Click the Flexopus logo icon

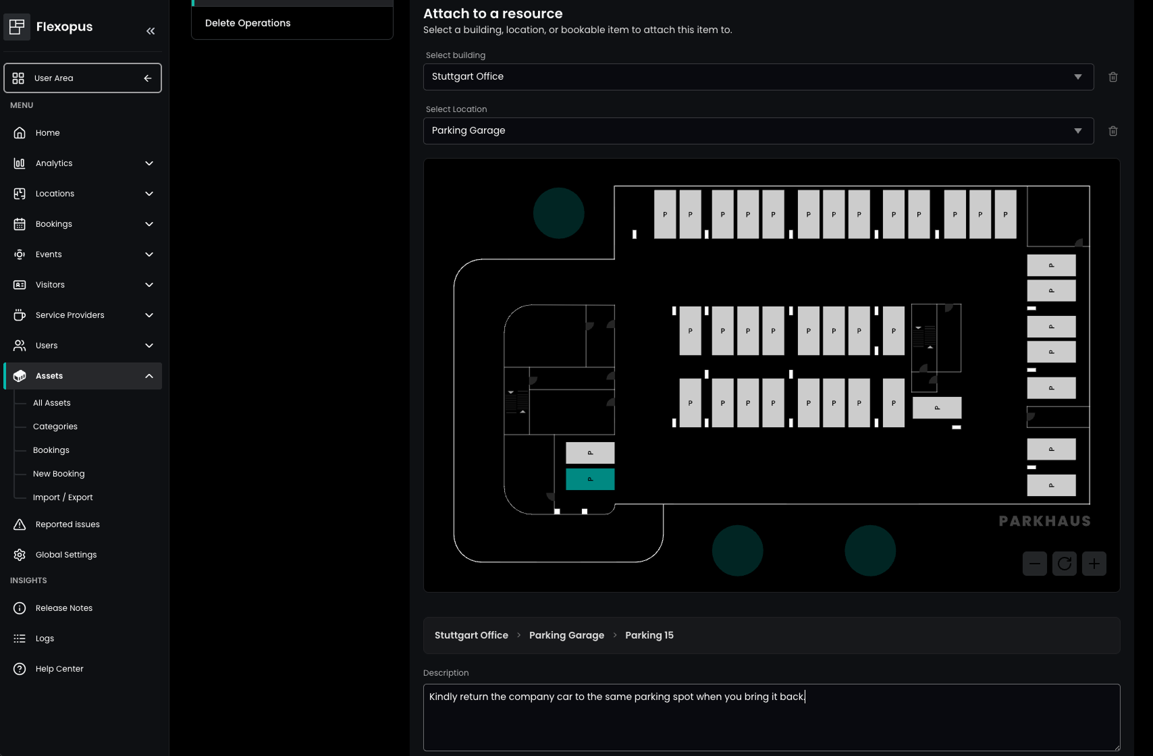pyautogui.click(x=17, y=27)
